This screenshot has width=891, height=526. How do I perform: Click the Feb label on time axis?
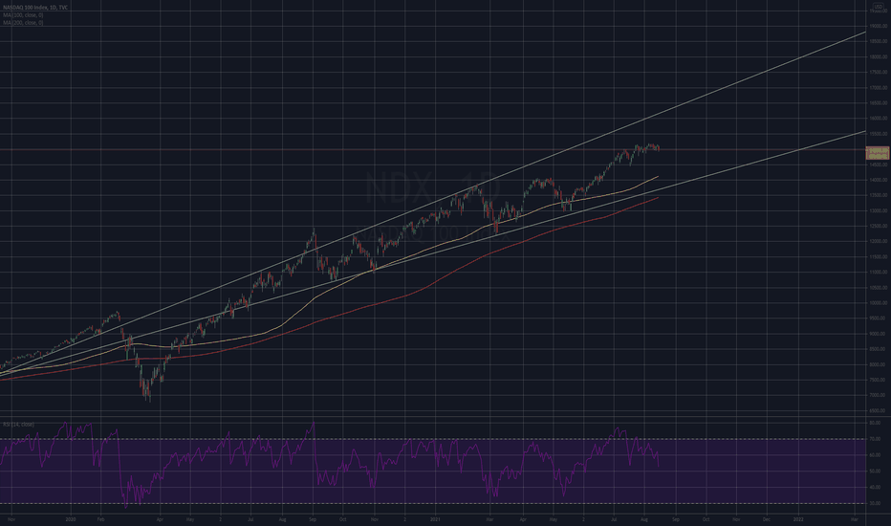[x=100, y=519]
